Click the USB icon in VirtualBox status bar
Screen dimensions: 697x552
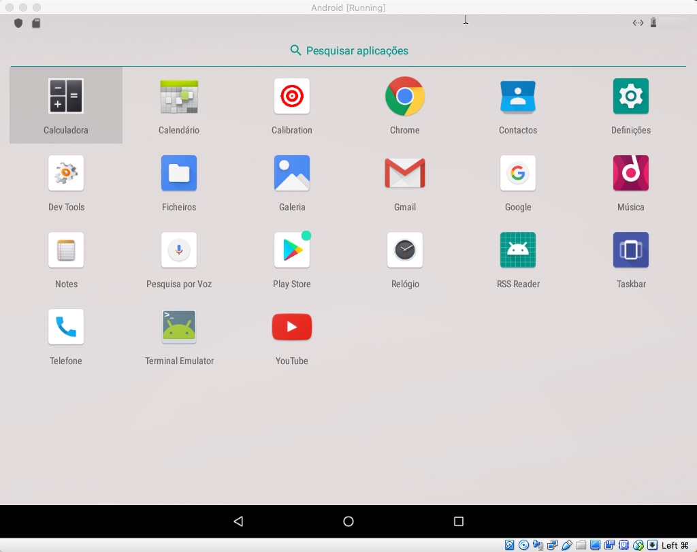click(567, 545)
